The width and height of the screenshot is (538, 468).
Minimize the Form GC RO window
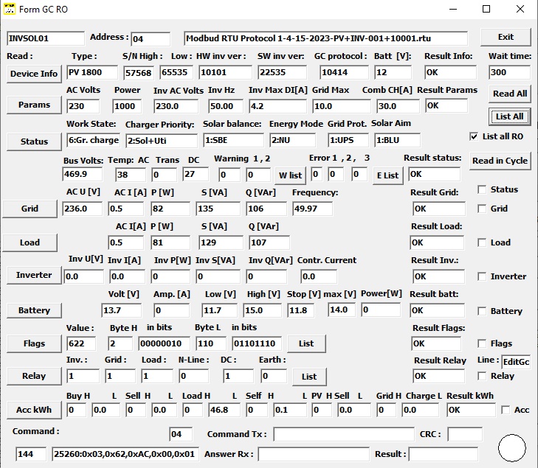pos(453,10)
